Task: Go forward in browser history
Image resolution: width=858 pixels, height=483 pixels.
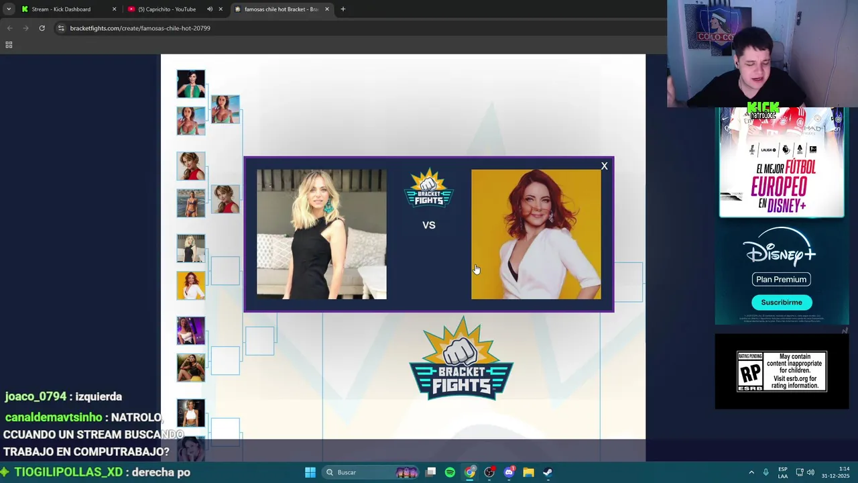Action: (x=25, y=28)
